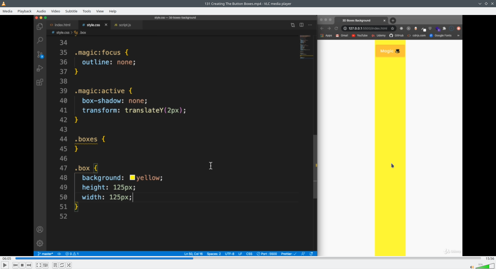This screenshot has height=269, width=496.
Task: Click the VS Code minimap preview
Action: coord(306,47)
